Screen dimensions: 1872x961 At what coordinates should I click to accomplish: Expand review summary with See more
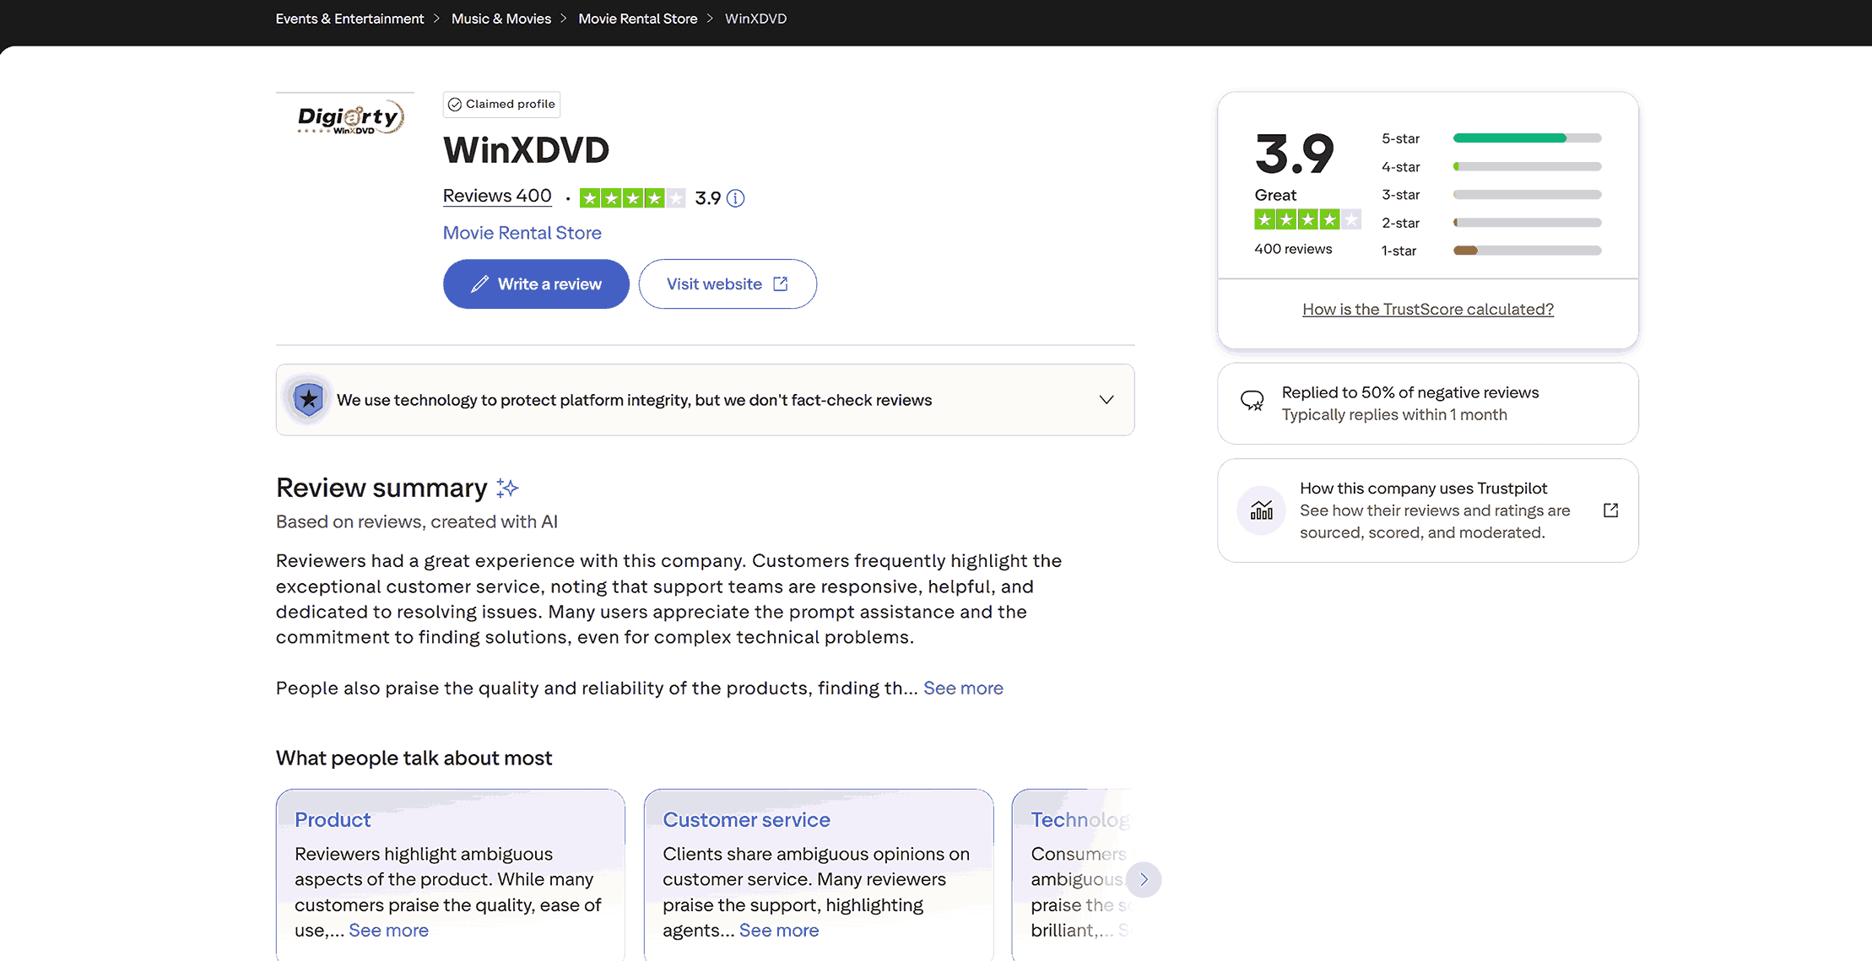(x=963, y=688)
